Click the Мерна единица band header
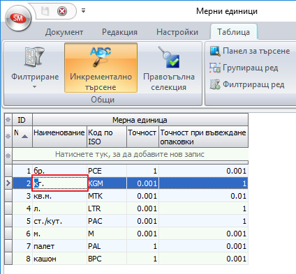This screenshot has width=296, height=274. (x=140, y=120)
